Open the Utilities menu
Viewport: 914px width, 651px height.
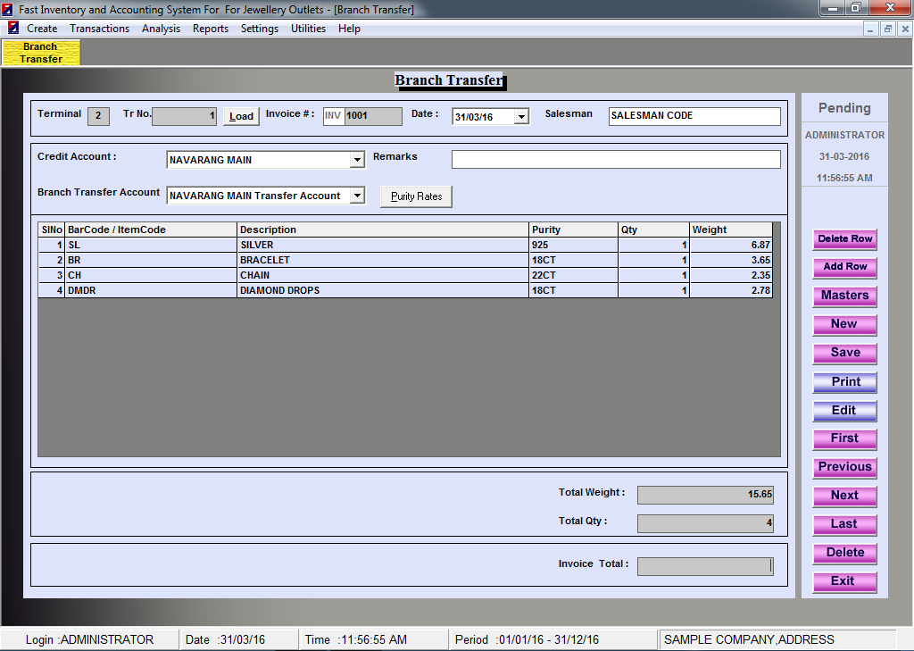tap(308, 29)
